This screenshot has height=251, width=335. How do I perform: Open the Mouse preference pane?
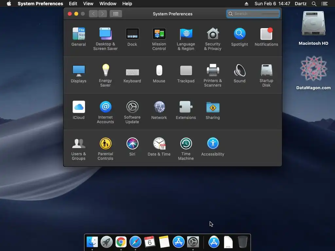coord(159,74)
